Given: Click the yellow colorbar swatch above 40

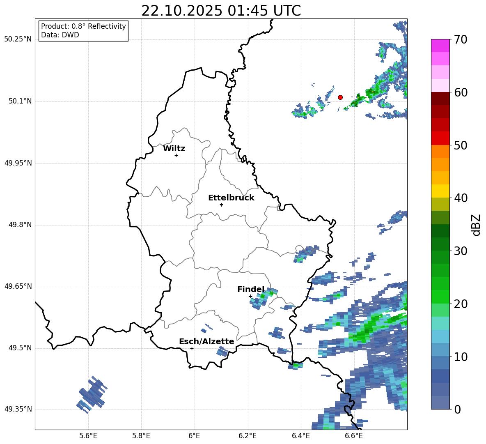Looking at the screenshot, I should [440, 191].
